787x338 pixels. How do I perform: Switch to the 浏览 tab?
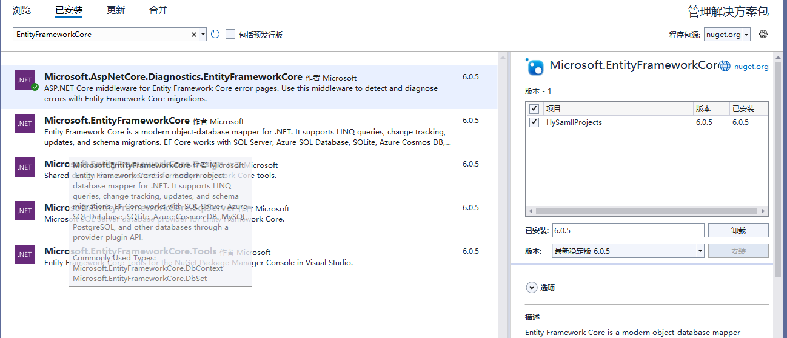[x=22, y=10]
